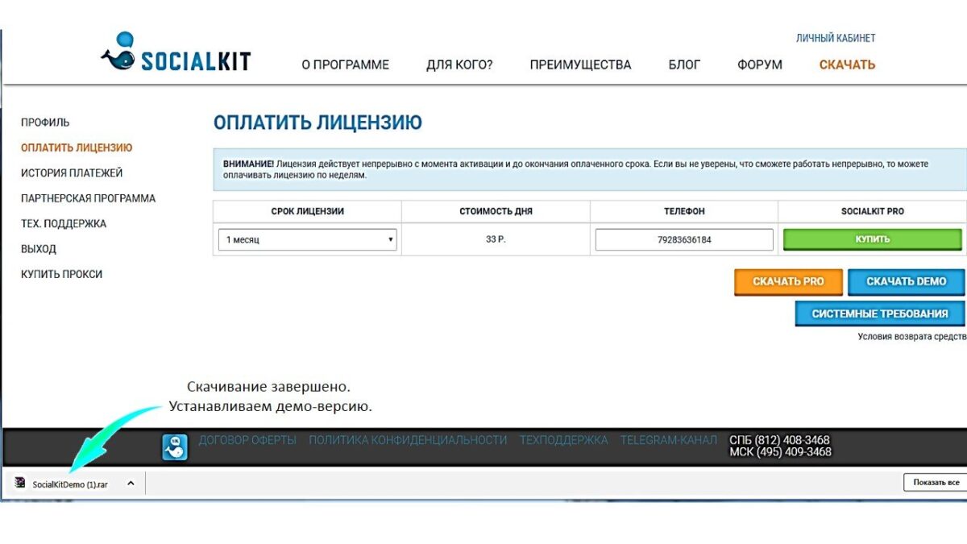Click the footer SocialKit square icon
967x544 pixels.
coord(175,447)
